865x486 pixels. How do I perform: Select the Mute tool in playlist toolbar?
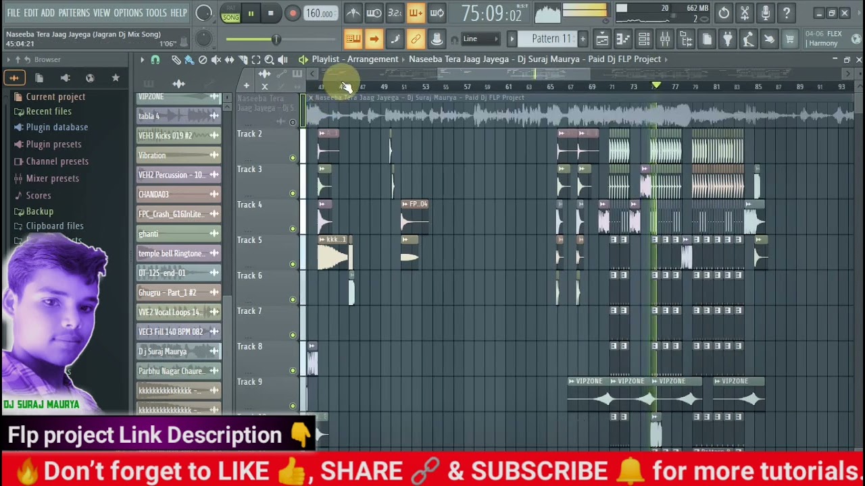[x=216, y=59]
